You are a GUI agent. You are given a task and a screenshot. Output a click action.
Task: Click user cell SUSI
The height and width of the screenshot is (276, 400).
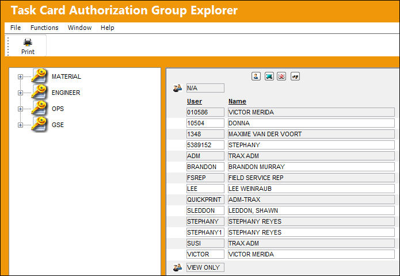coord(205,243)
